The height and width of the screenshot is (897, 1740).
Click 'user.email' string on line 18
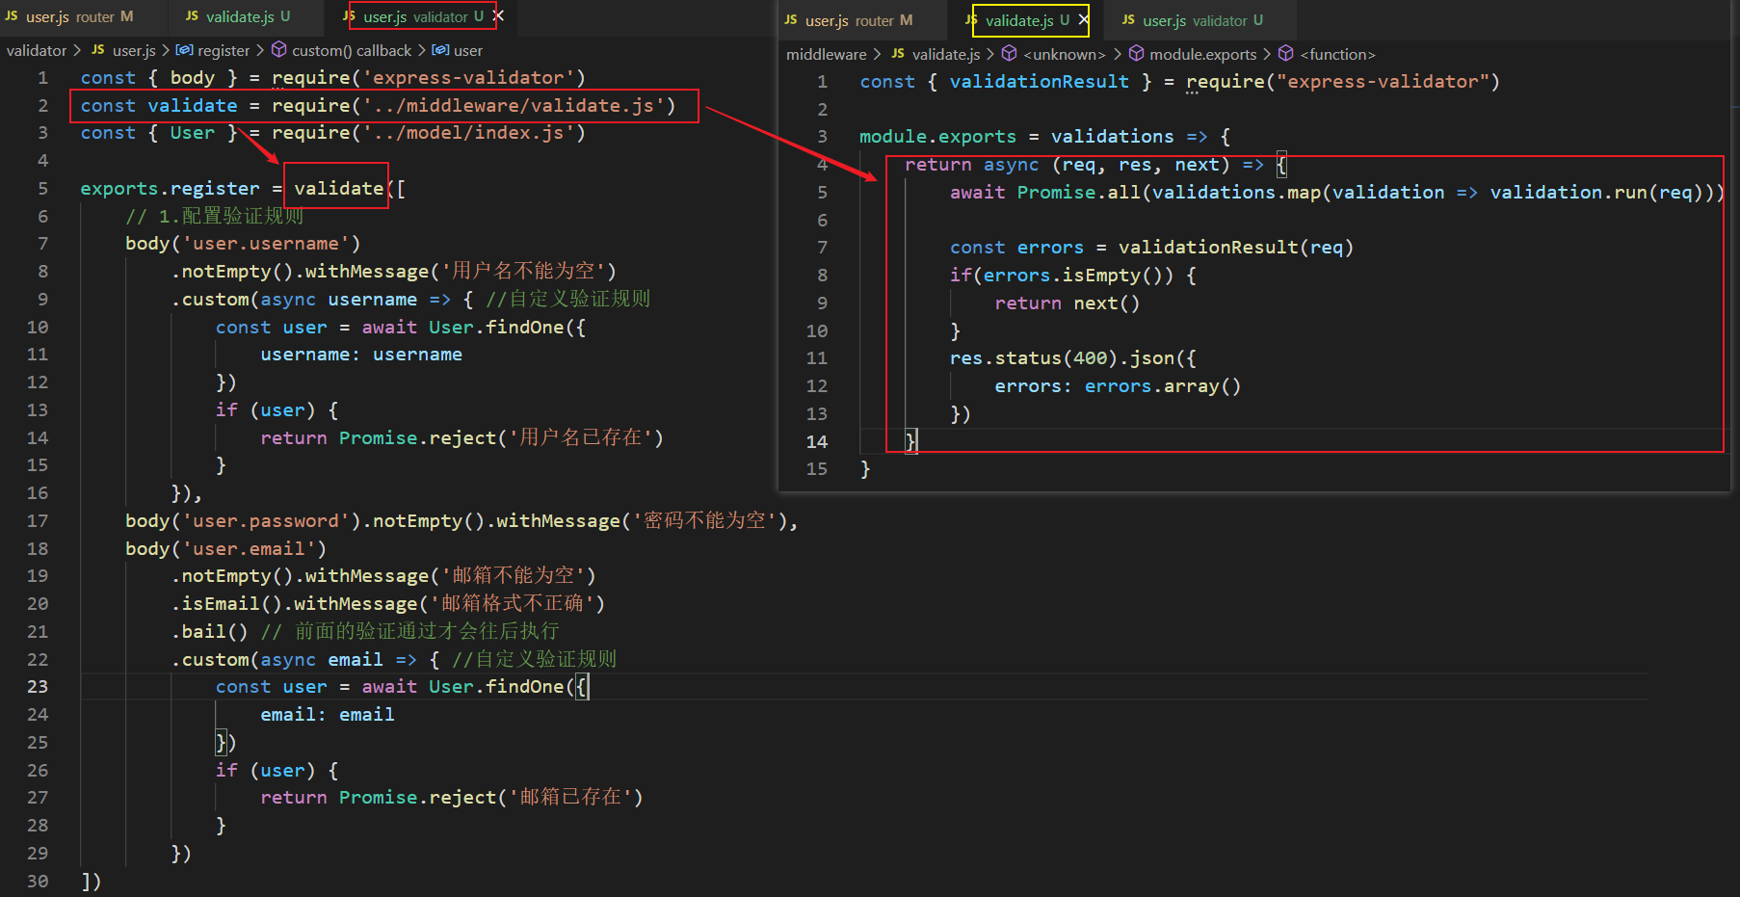(249, 548)
